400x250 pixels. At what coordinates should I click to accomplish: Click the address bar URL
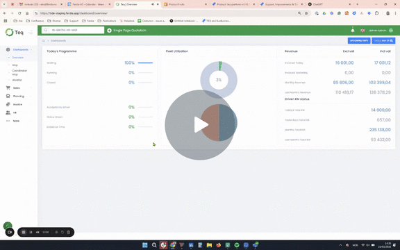pos(74,13)
